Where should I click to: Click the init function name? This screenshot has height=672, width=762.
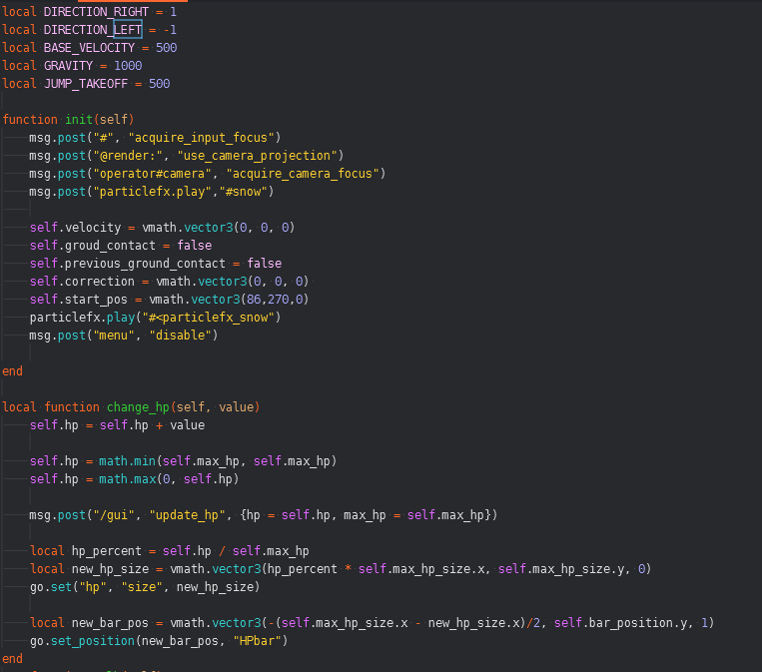[x=78, y=119]
